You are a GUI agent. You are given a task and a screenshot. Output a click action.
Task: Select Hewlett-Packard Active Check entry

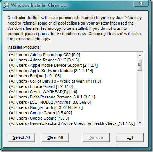pyautogui.click(x=73, y=123)
